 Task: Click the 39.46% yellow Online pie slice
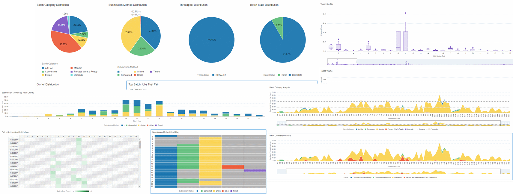pos(130,32)
